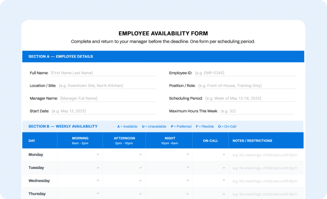The height and width of the screenshot is (199, 327).
Task: Click Wednesday notes / restrictions field
Action: (x=266, y=181)
